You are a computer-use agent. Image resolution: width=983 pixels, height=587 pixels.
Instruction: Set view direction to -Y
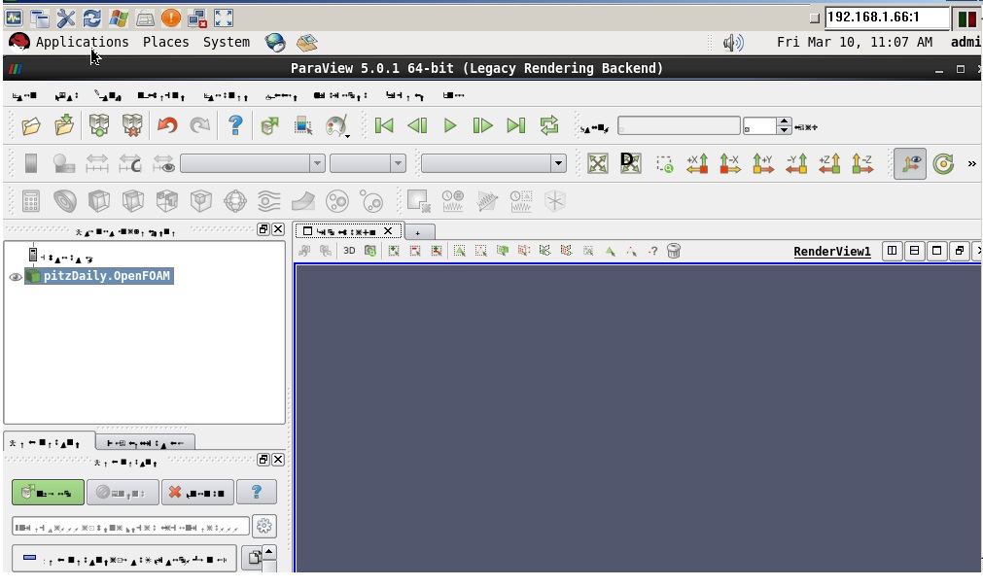pos(796,164)
